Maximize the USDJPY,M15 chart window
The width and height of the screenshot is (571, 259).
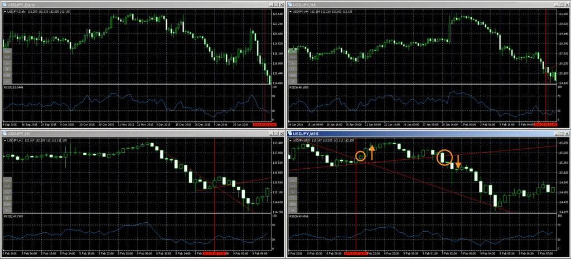(562, 134)
